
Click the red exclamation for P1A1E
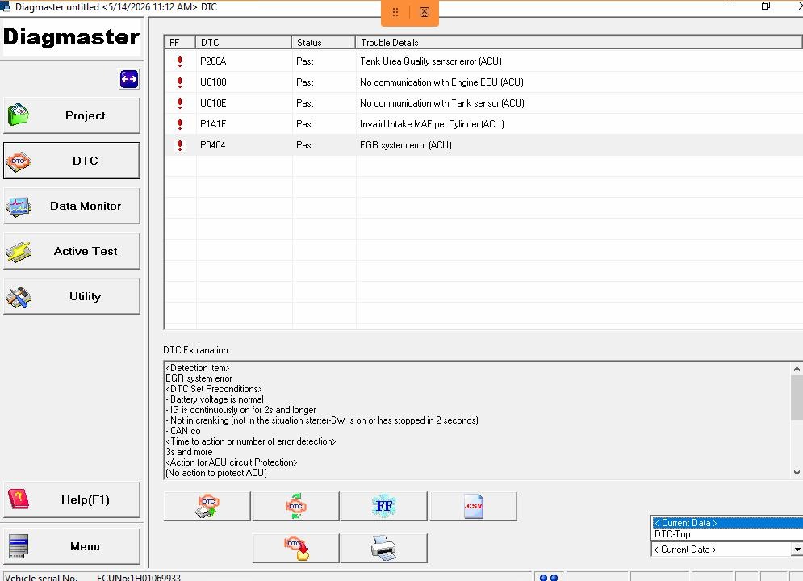click(180, 124)
